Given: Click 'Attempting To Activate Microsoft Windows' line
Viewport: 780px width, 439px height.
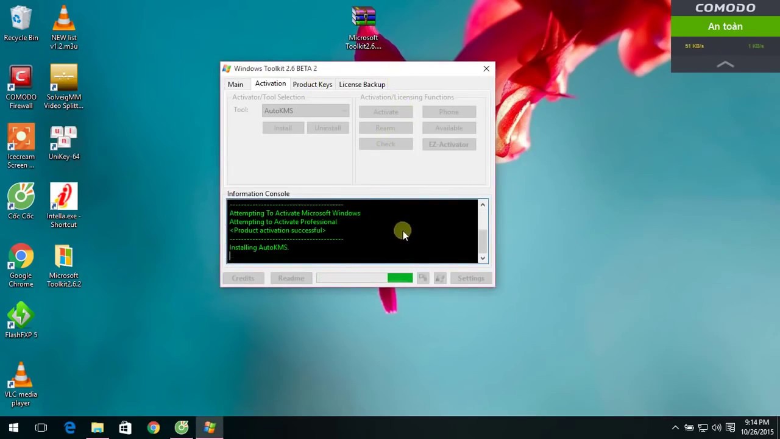Looking at the screenshot, I should (295, 213).
